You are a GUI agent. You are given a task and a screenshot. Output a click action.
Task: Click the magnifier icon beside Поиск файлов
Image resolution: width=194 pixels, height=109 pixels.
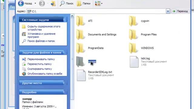[24, 41]
